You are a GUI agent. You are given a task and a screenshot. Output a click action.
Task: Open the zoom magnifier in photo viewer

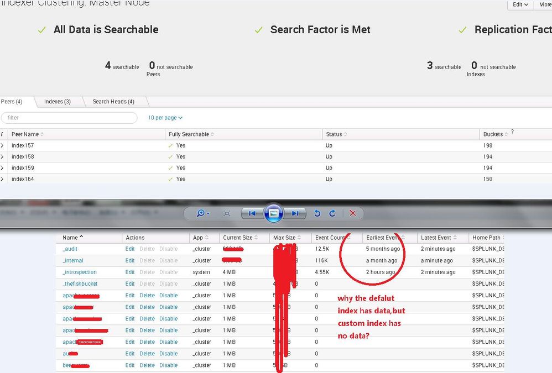[x=202, y=213]
